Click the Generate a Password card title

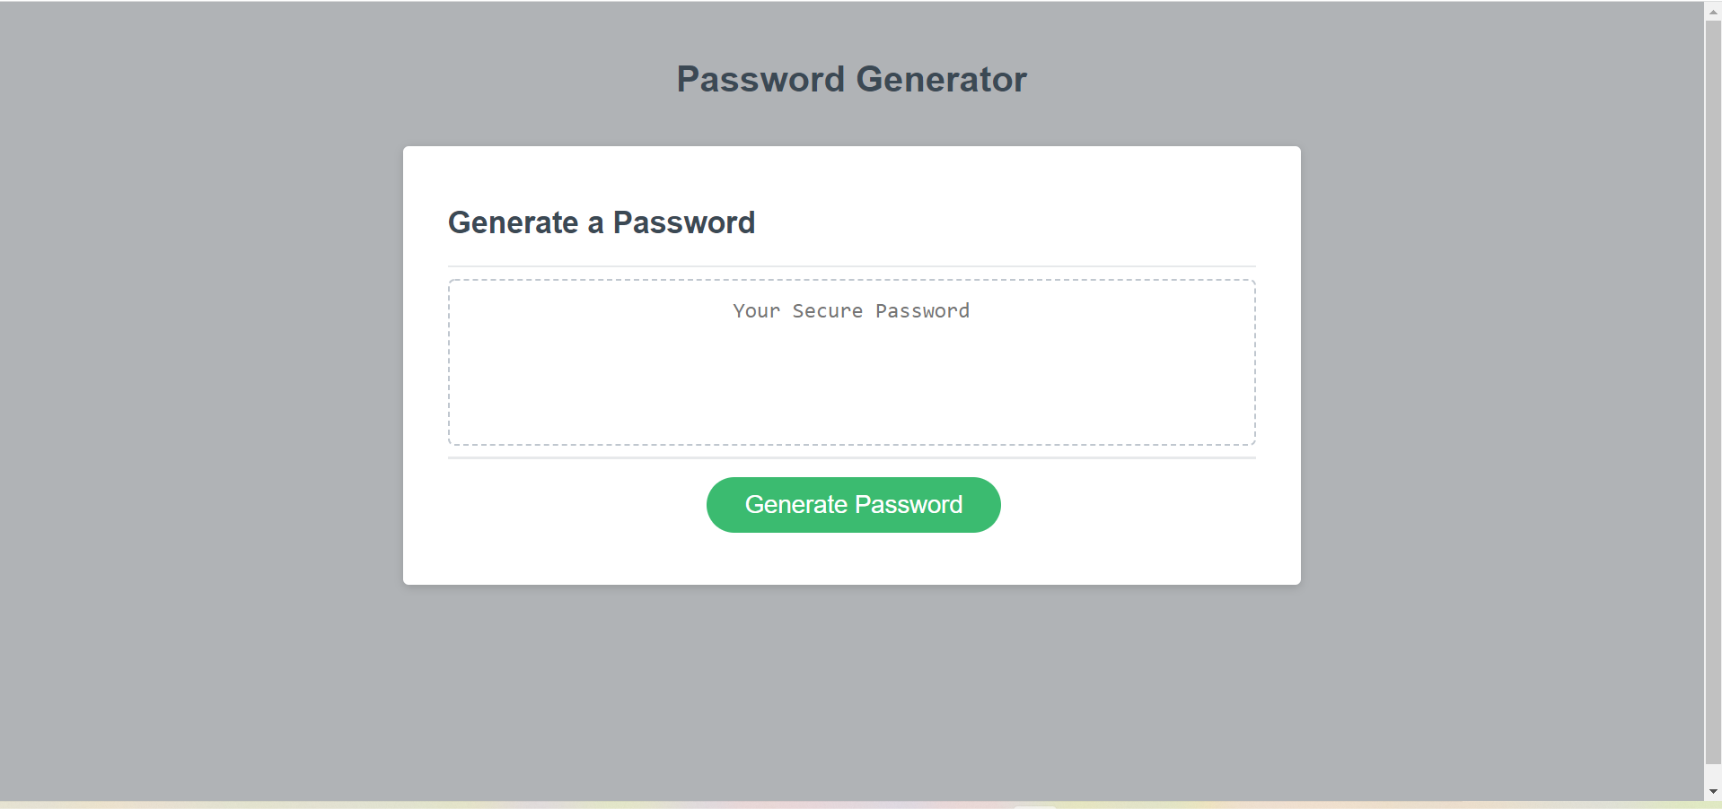(x=602, y=222)
